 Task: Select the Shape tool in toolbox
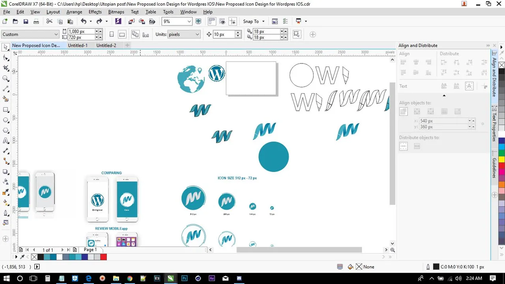(6, 58)
